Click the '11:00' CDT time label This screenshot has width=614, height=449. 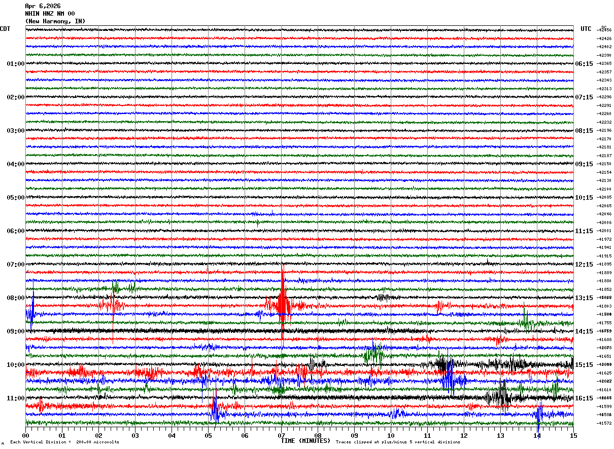(16, 398)
